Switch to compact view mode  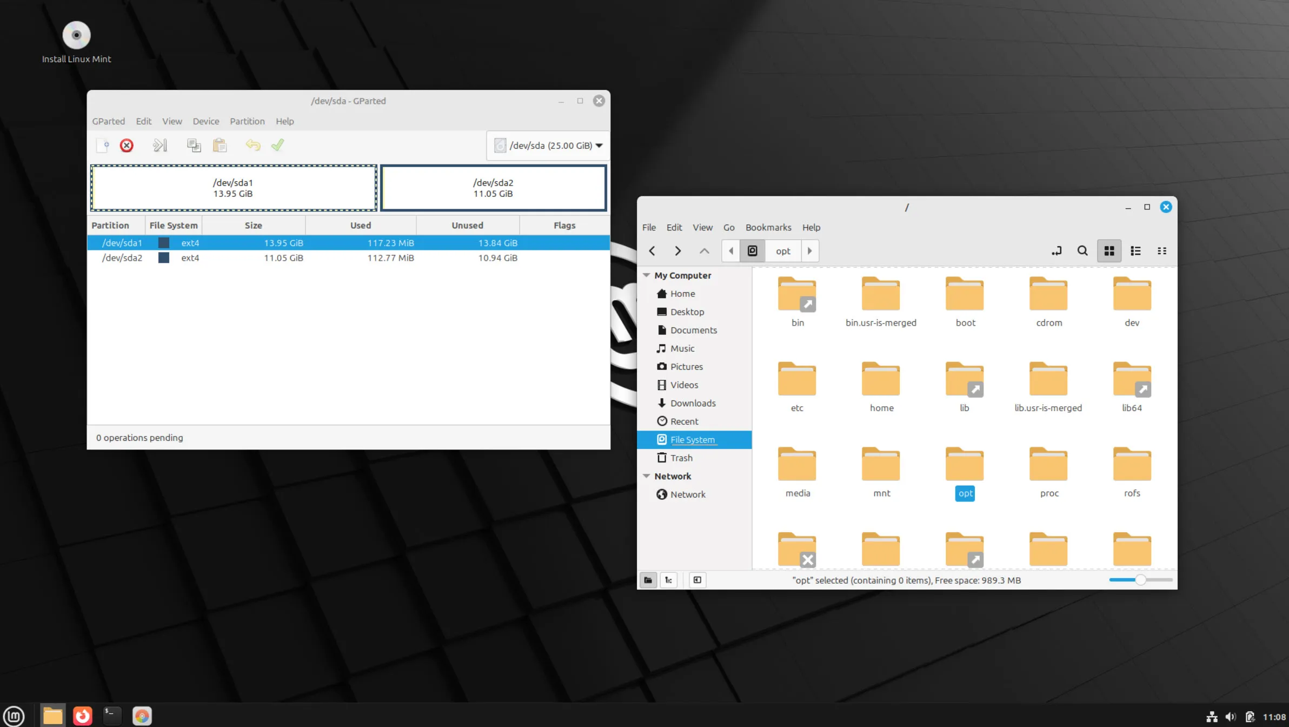point(1162,250)
